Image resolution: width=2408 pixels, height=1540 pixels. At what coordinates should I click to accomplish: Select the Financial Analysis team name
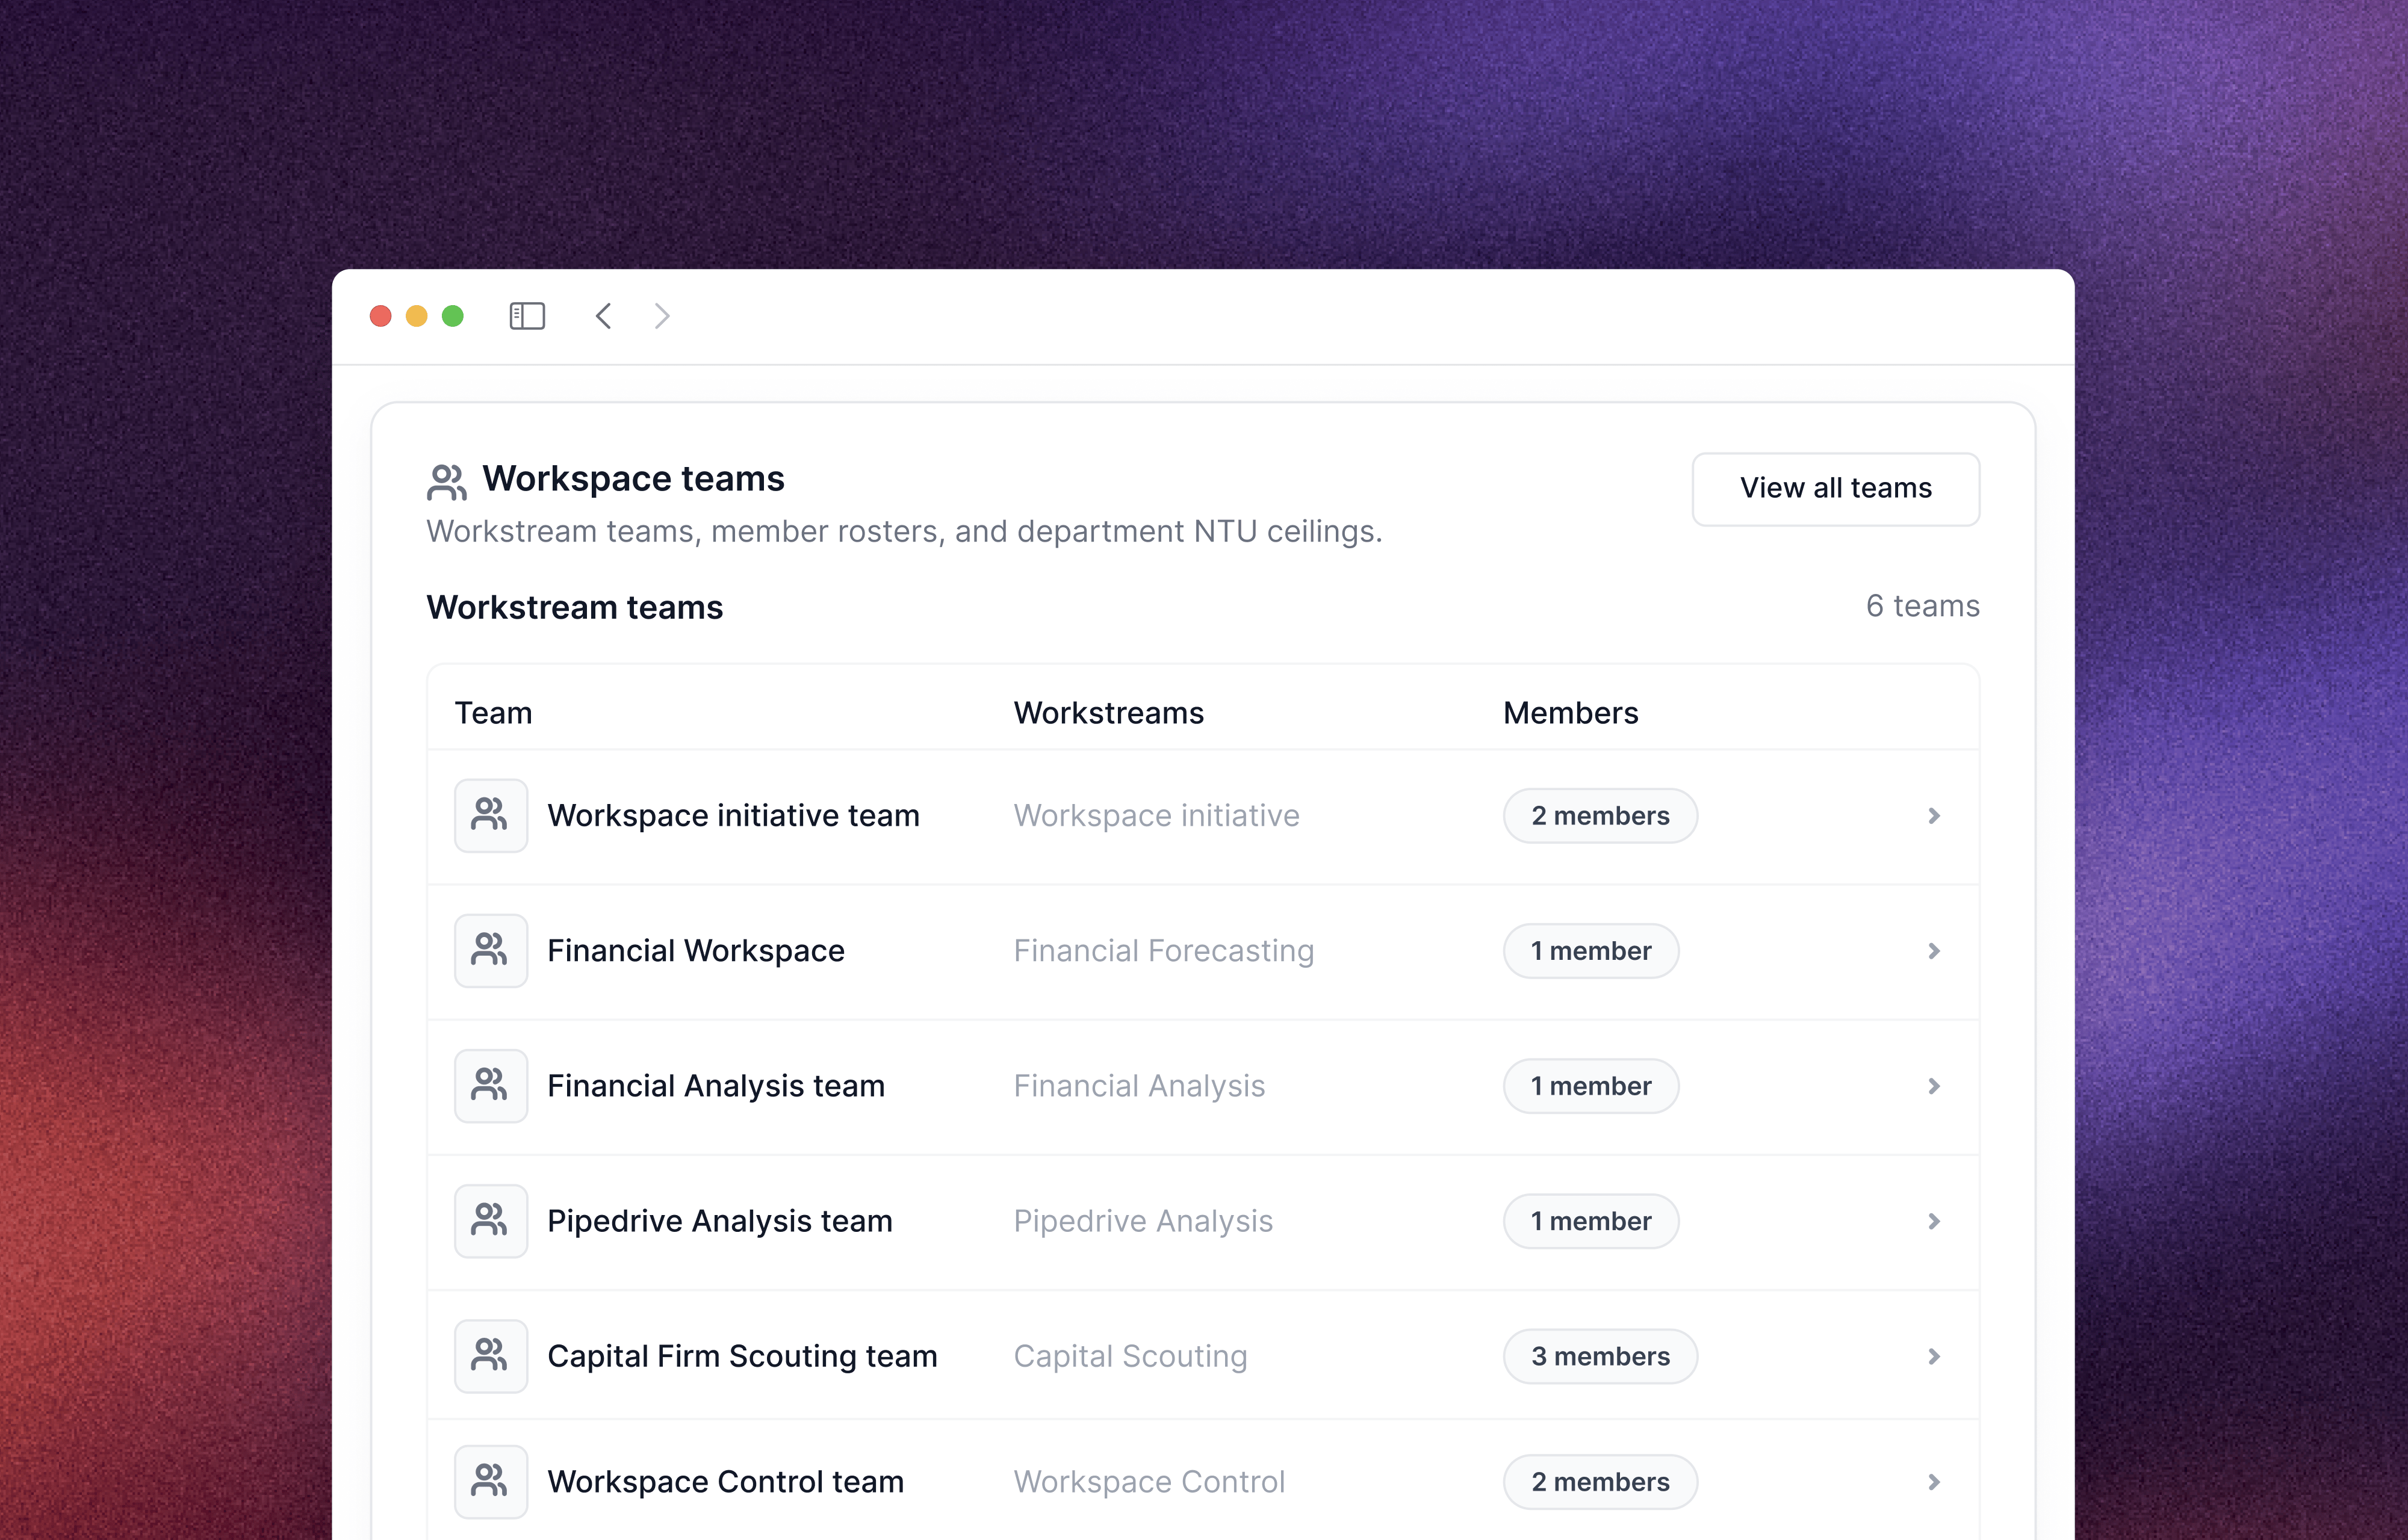(x=715, y=1086)
